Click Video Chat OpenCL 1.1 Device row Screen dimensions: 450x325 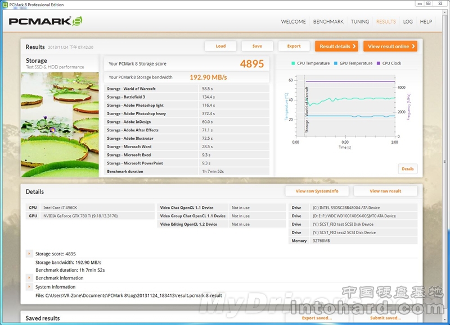(222, 208)
